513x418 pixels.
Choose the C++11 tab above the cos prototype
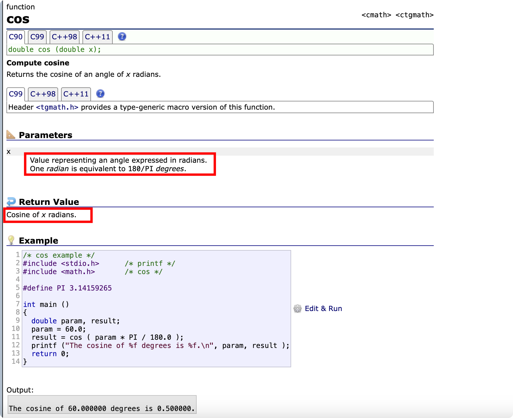(97, 37)
